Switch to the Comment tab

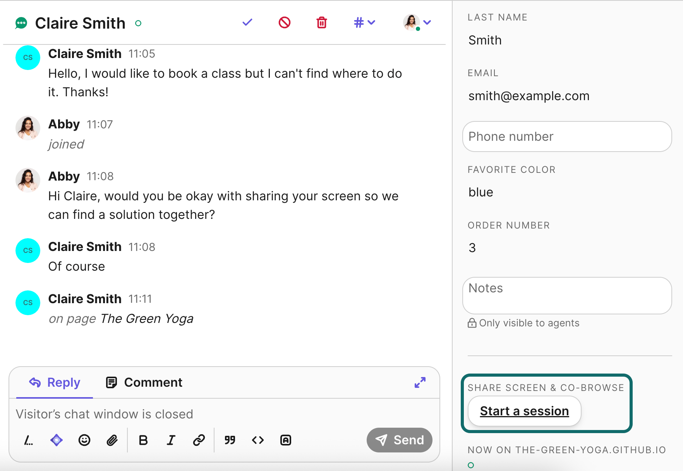(x=144, y=382)
